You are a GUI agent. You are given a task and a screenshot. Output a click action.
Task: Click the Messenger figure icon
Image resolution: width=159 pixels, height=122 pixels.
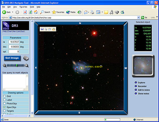coord(111,12)
